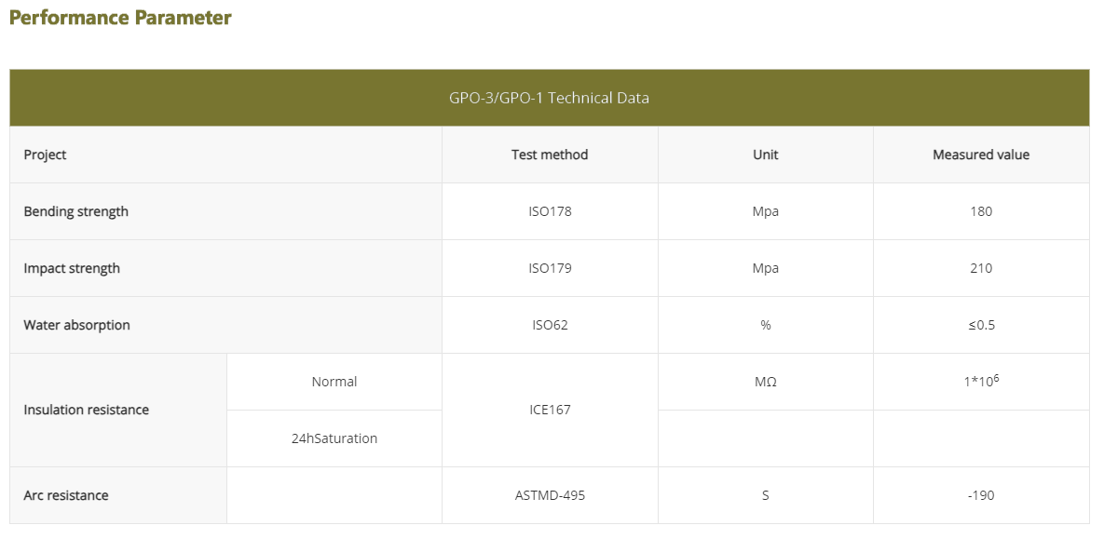Screen dimensions: 1104x539
Task: Click the Project column header
Action: tap(45, 155)
